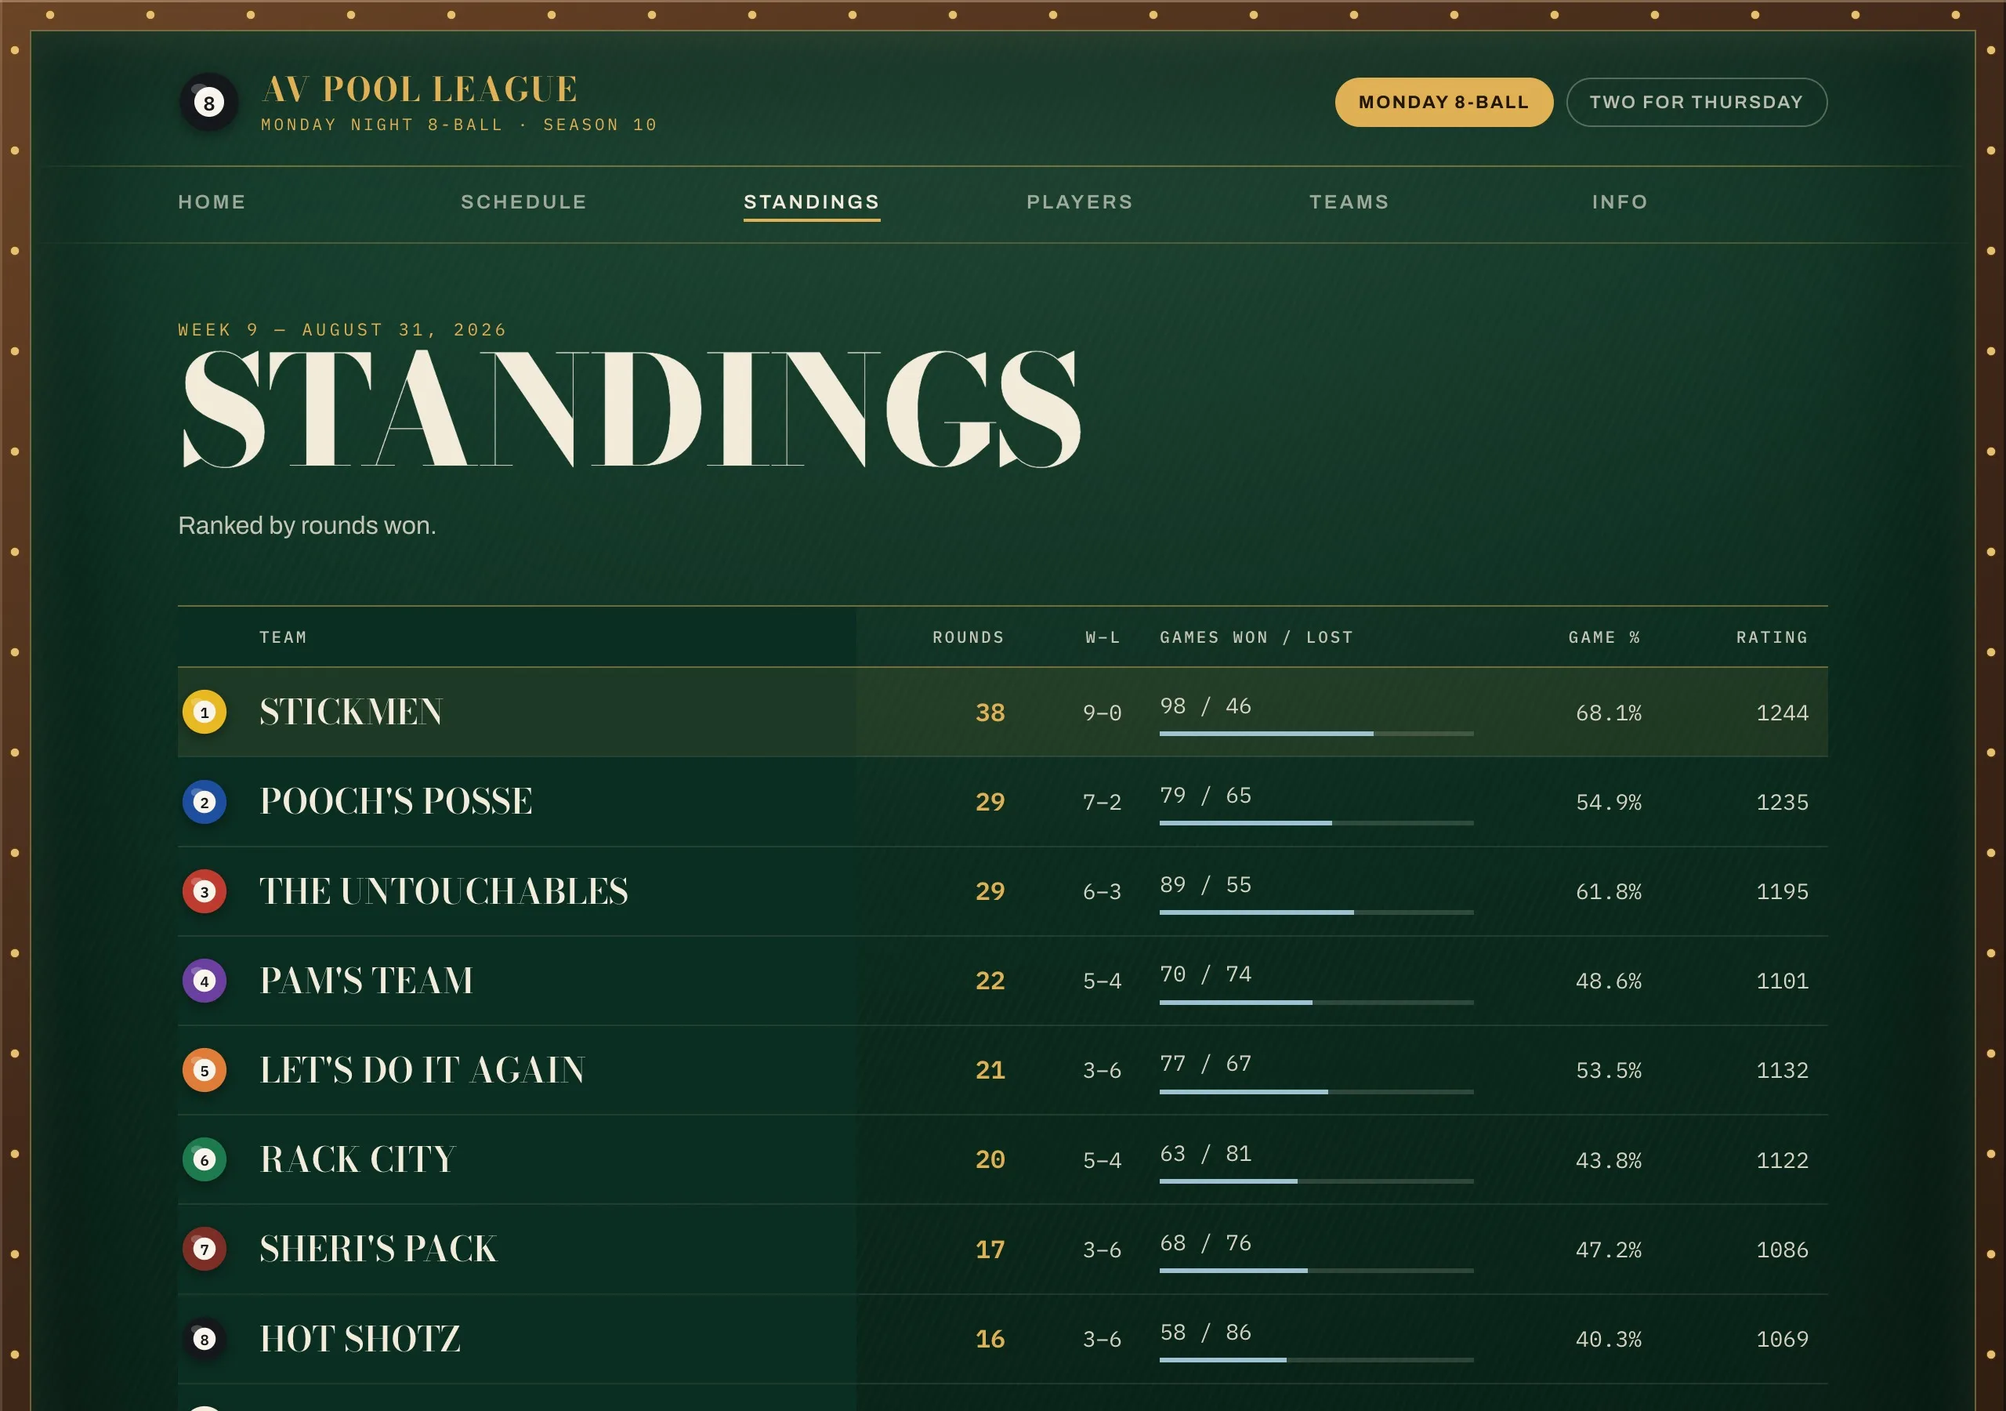Click the 7–2 win-loss record cell
This screenshot has width=2006, height=1411.
point(1102,803)
